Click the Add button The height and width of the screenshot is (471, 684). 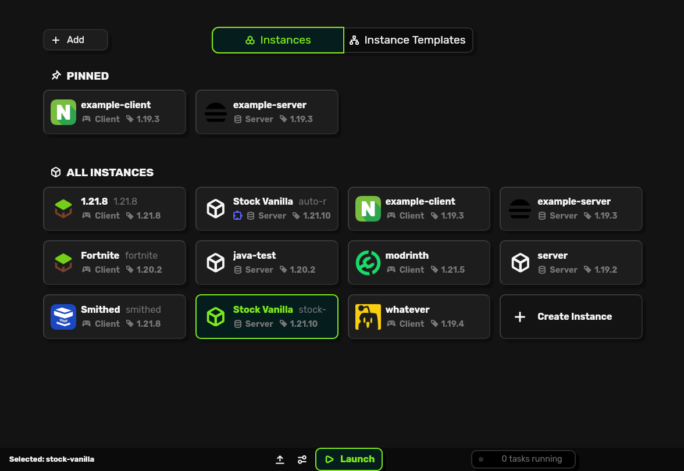point(76,40)
